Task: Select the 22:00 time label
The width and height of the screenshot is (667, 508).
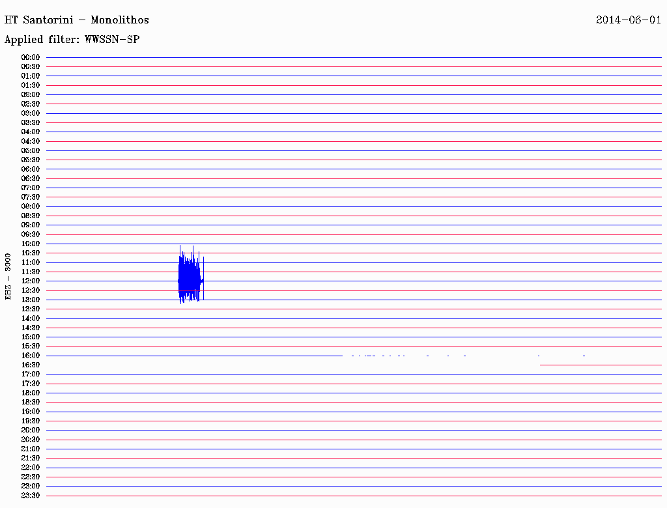Action: (x=31, y=468)
